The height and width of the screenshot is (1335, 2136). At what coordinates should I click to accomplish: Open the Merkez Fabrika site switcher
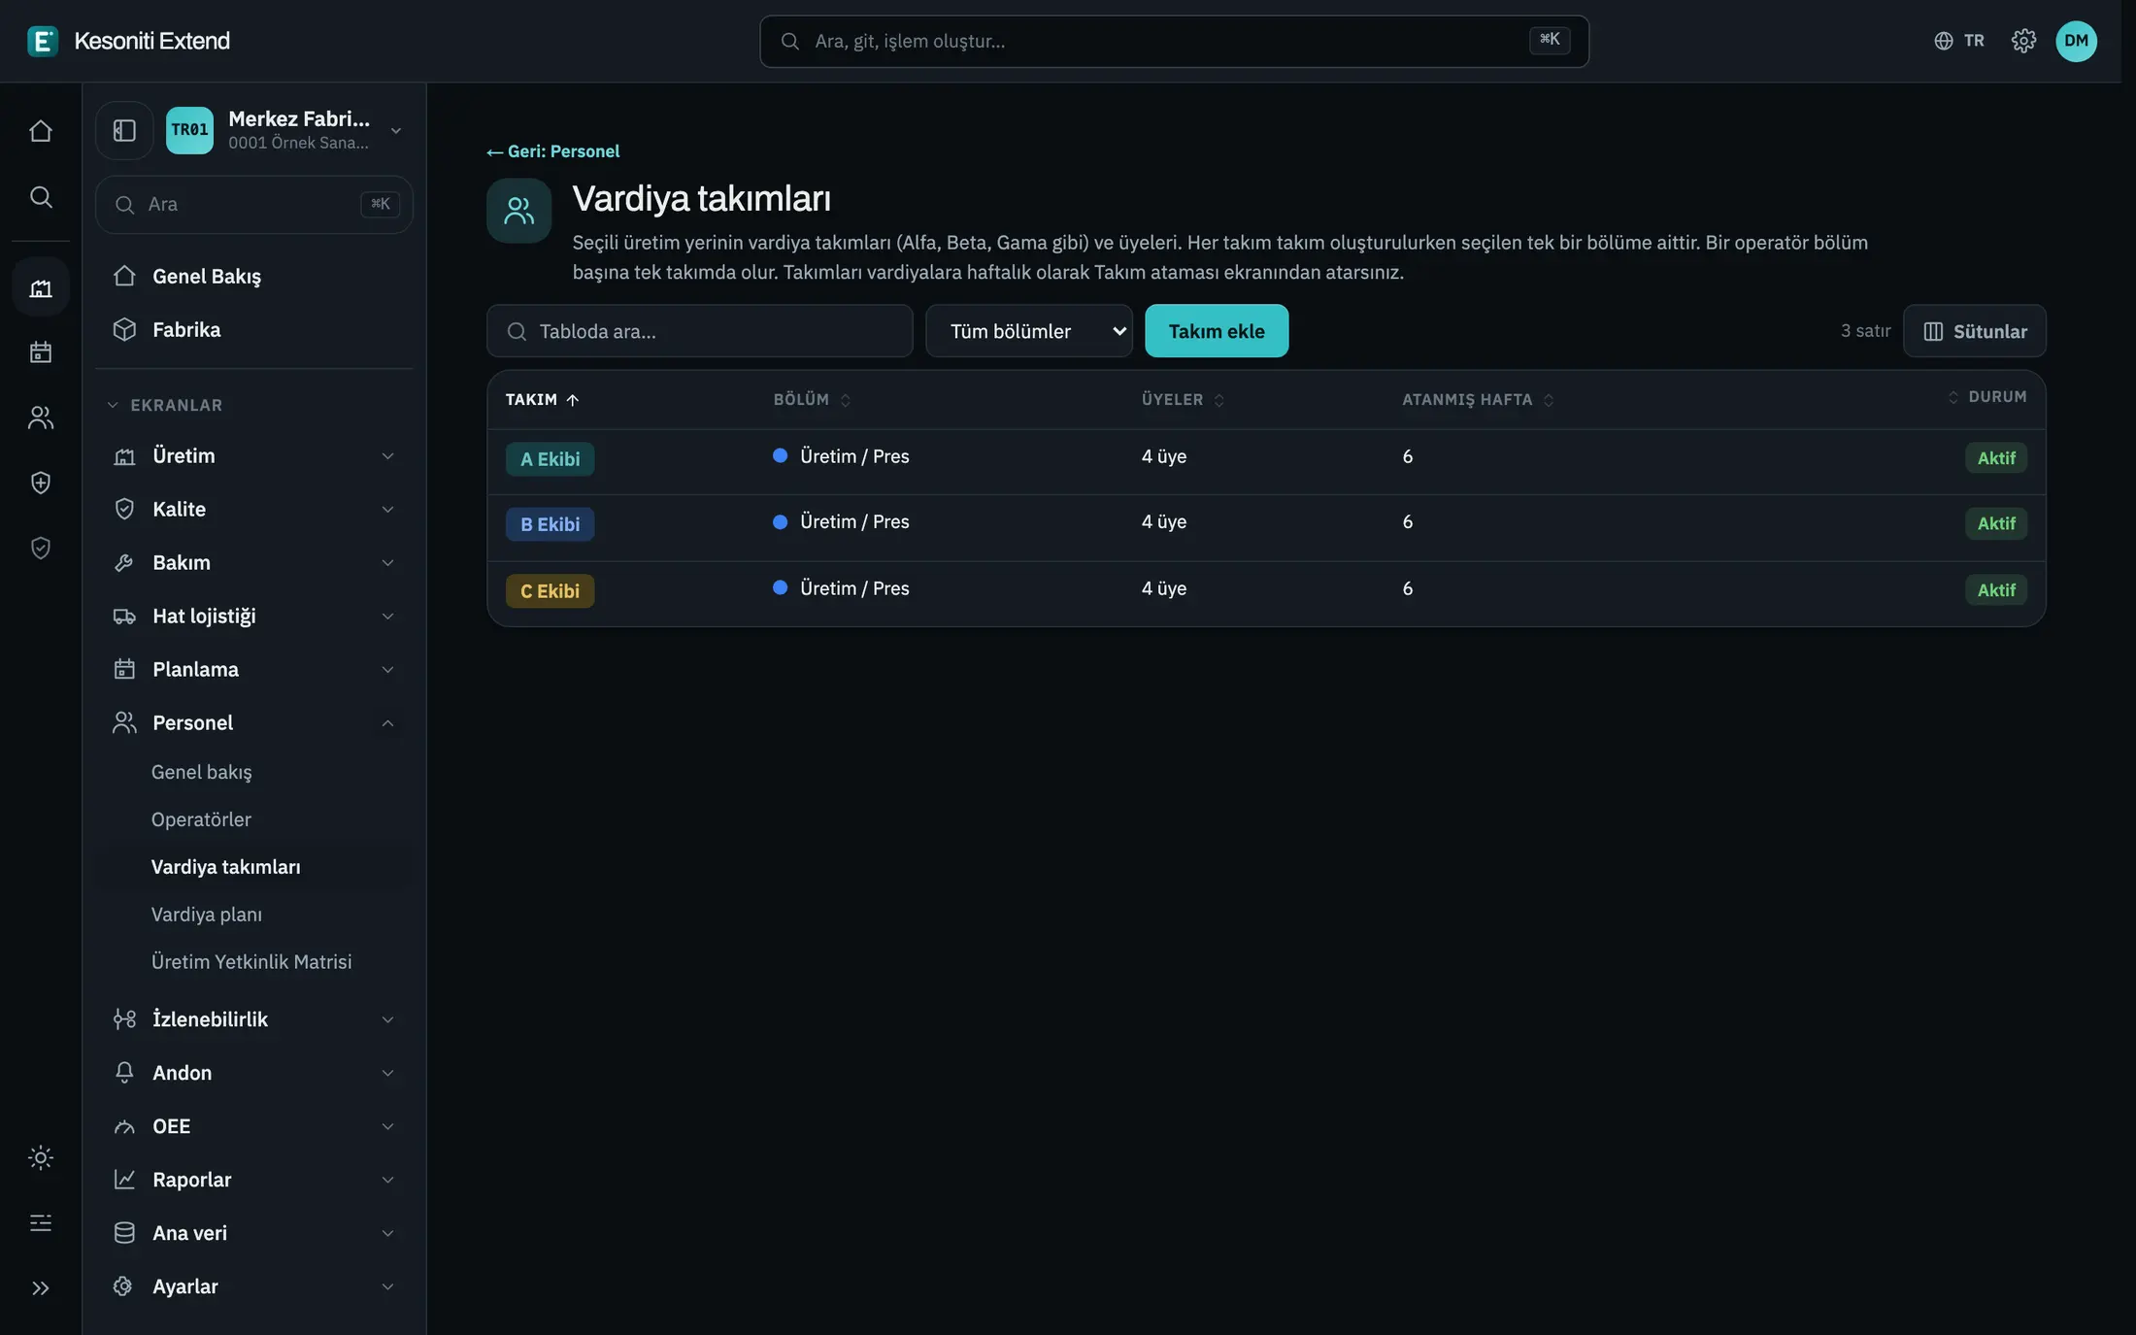[x=286, y=130]
